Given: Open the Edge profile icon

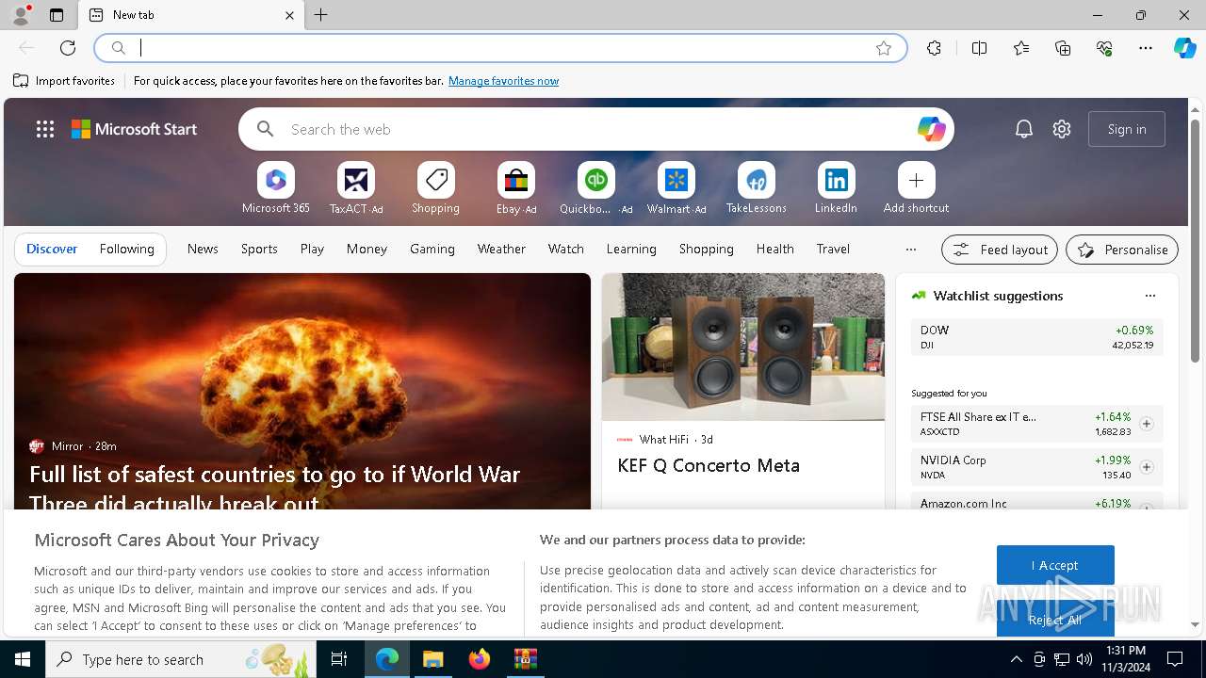Looking at the screenshot, I should pyautogui.click(x=20, y=15).
